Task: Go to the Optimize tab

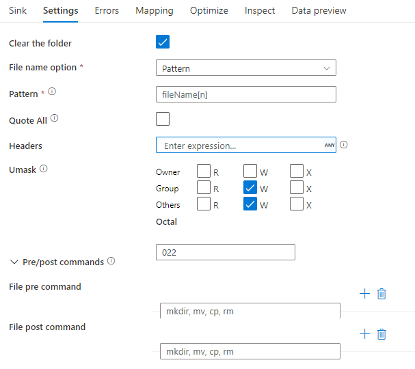Action: (x=209, y=10)
